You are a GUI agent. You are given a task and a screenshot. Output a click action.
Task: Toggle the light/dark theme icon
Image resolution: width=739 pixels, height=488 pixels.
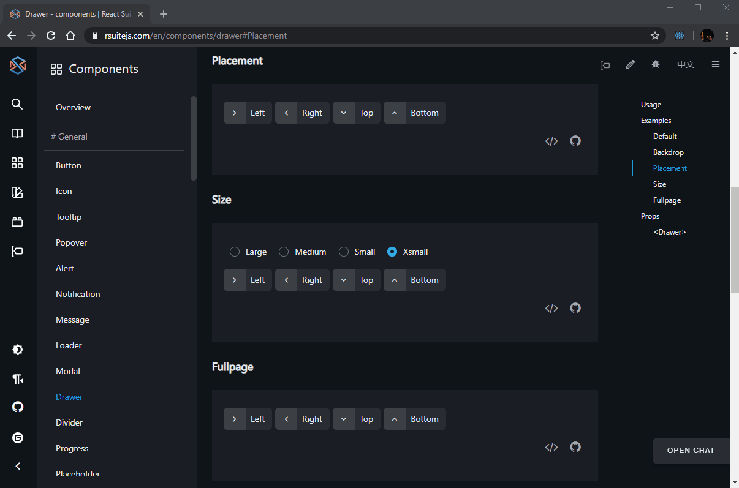(x=18, y=350)
